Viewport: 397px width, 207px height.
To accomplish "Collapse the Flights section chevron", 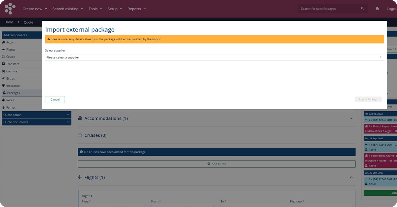I will pyautogui.click(x=351, y=177).
